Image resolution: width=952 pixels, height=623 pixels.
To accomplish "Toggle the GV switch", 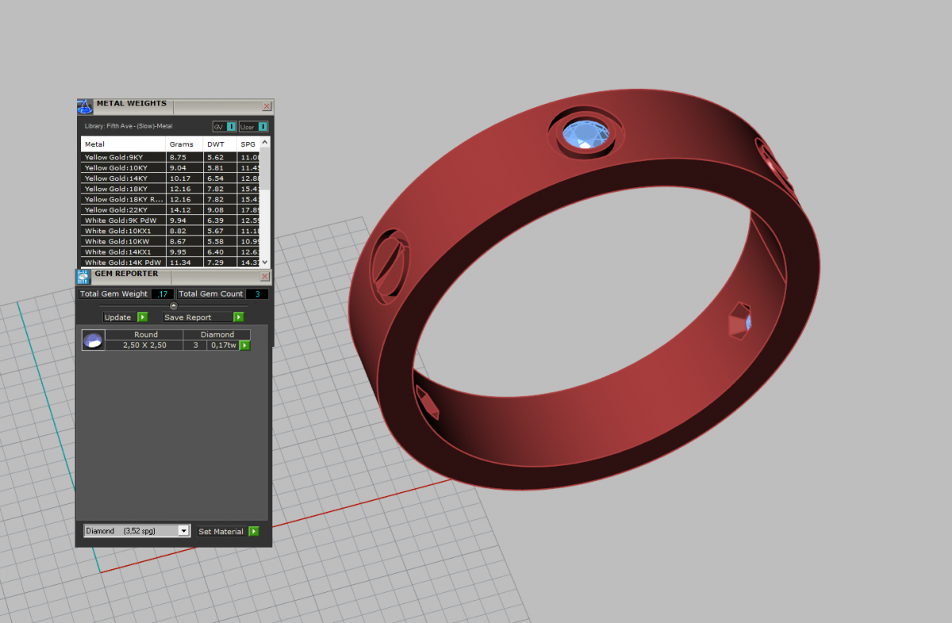I will point(225,127).
